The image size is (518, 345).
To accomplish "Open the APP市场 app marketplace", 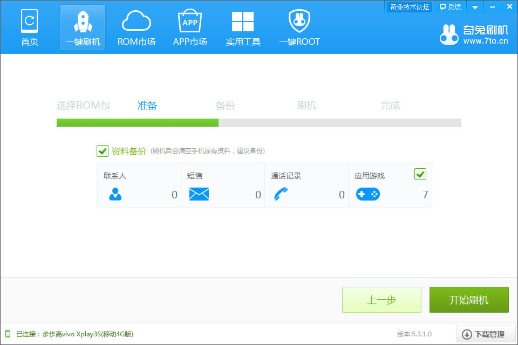I will (x=190, y=27).
